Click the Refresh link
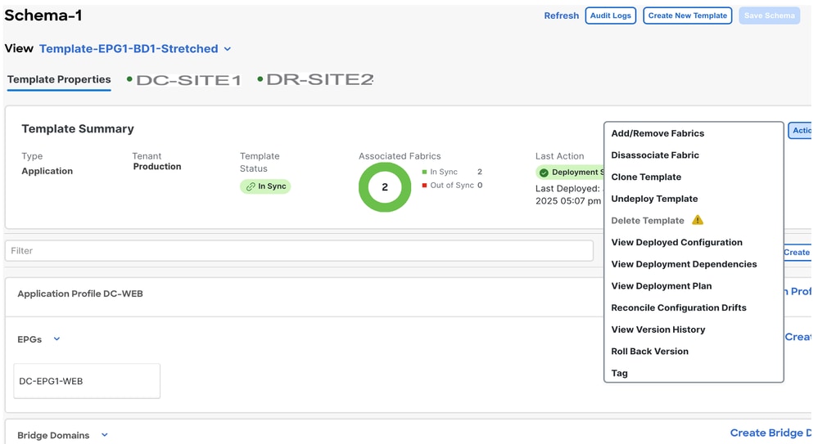818x444 pixels. pyautogui.click(x=562, y=16)
